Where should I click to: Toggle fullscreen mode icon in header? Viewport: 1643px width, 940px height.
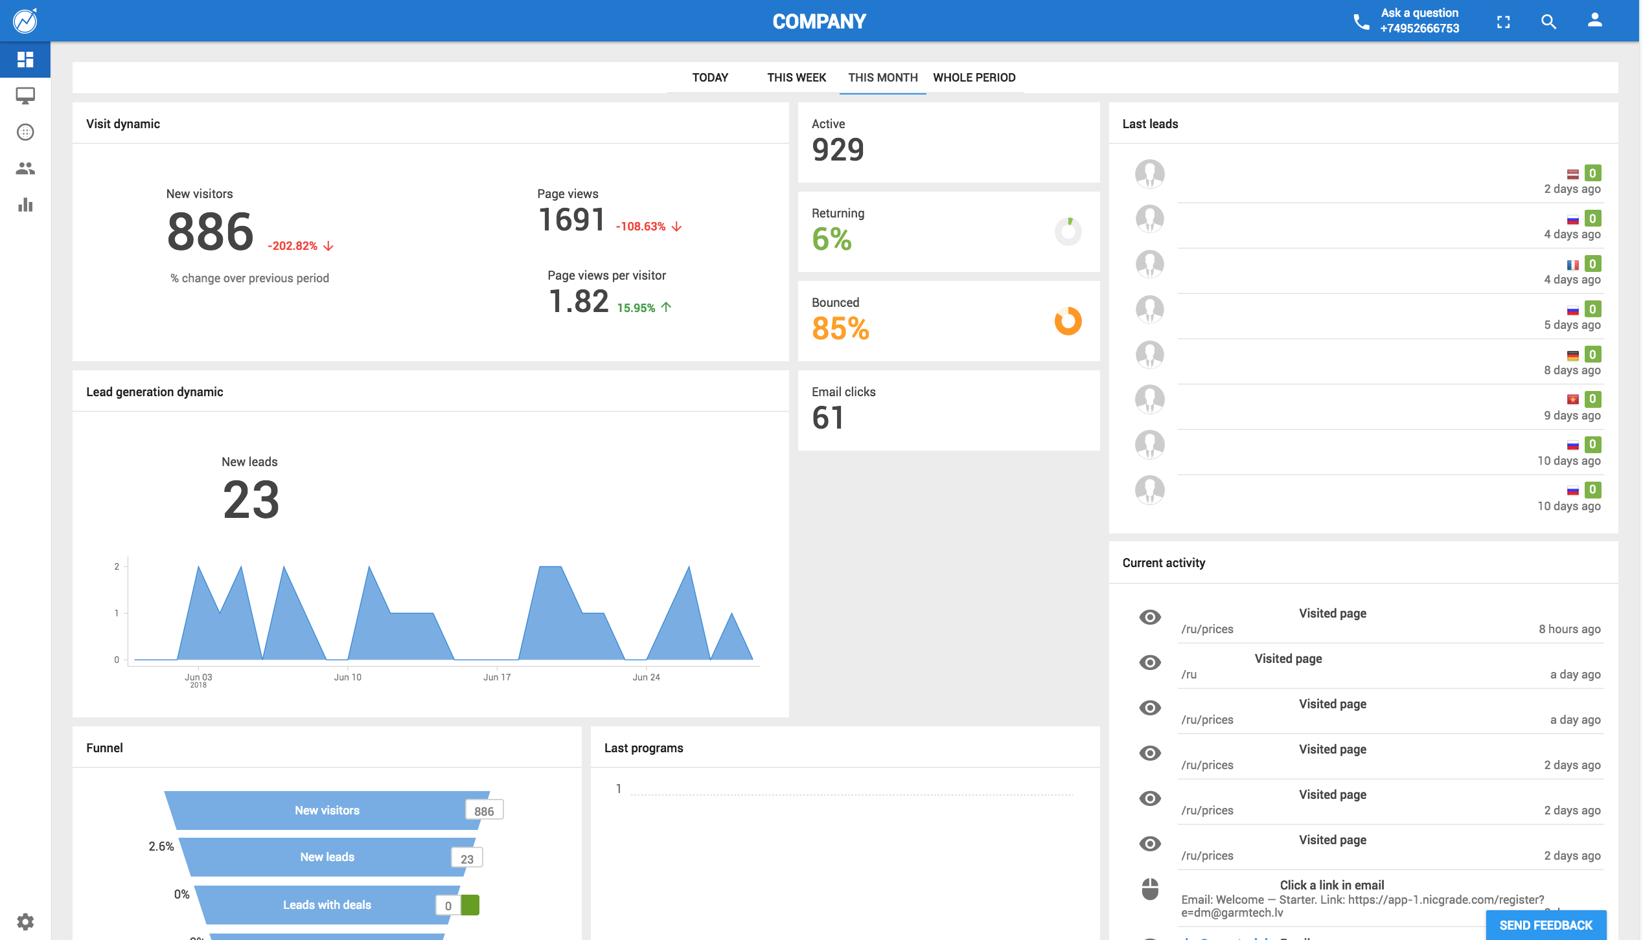1503,21
